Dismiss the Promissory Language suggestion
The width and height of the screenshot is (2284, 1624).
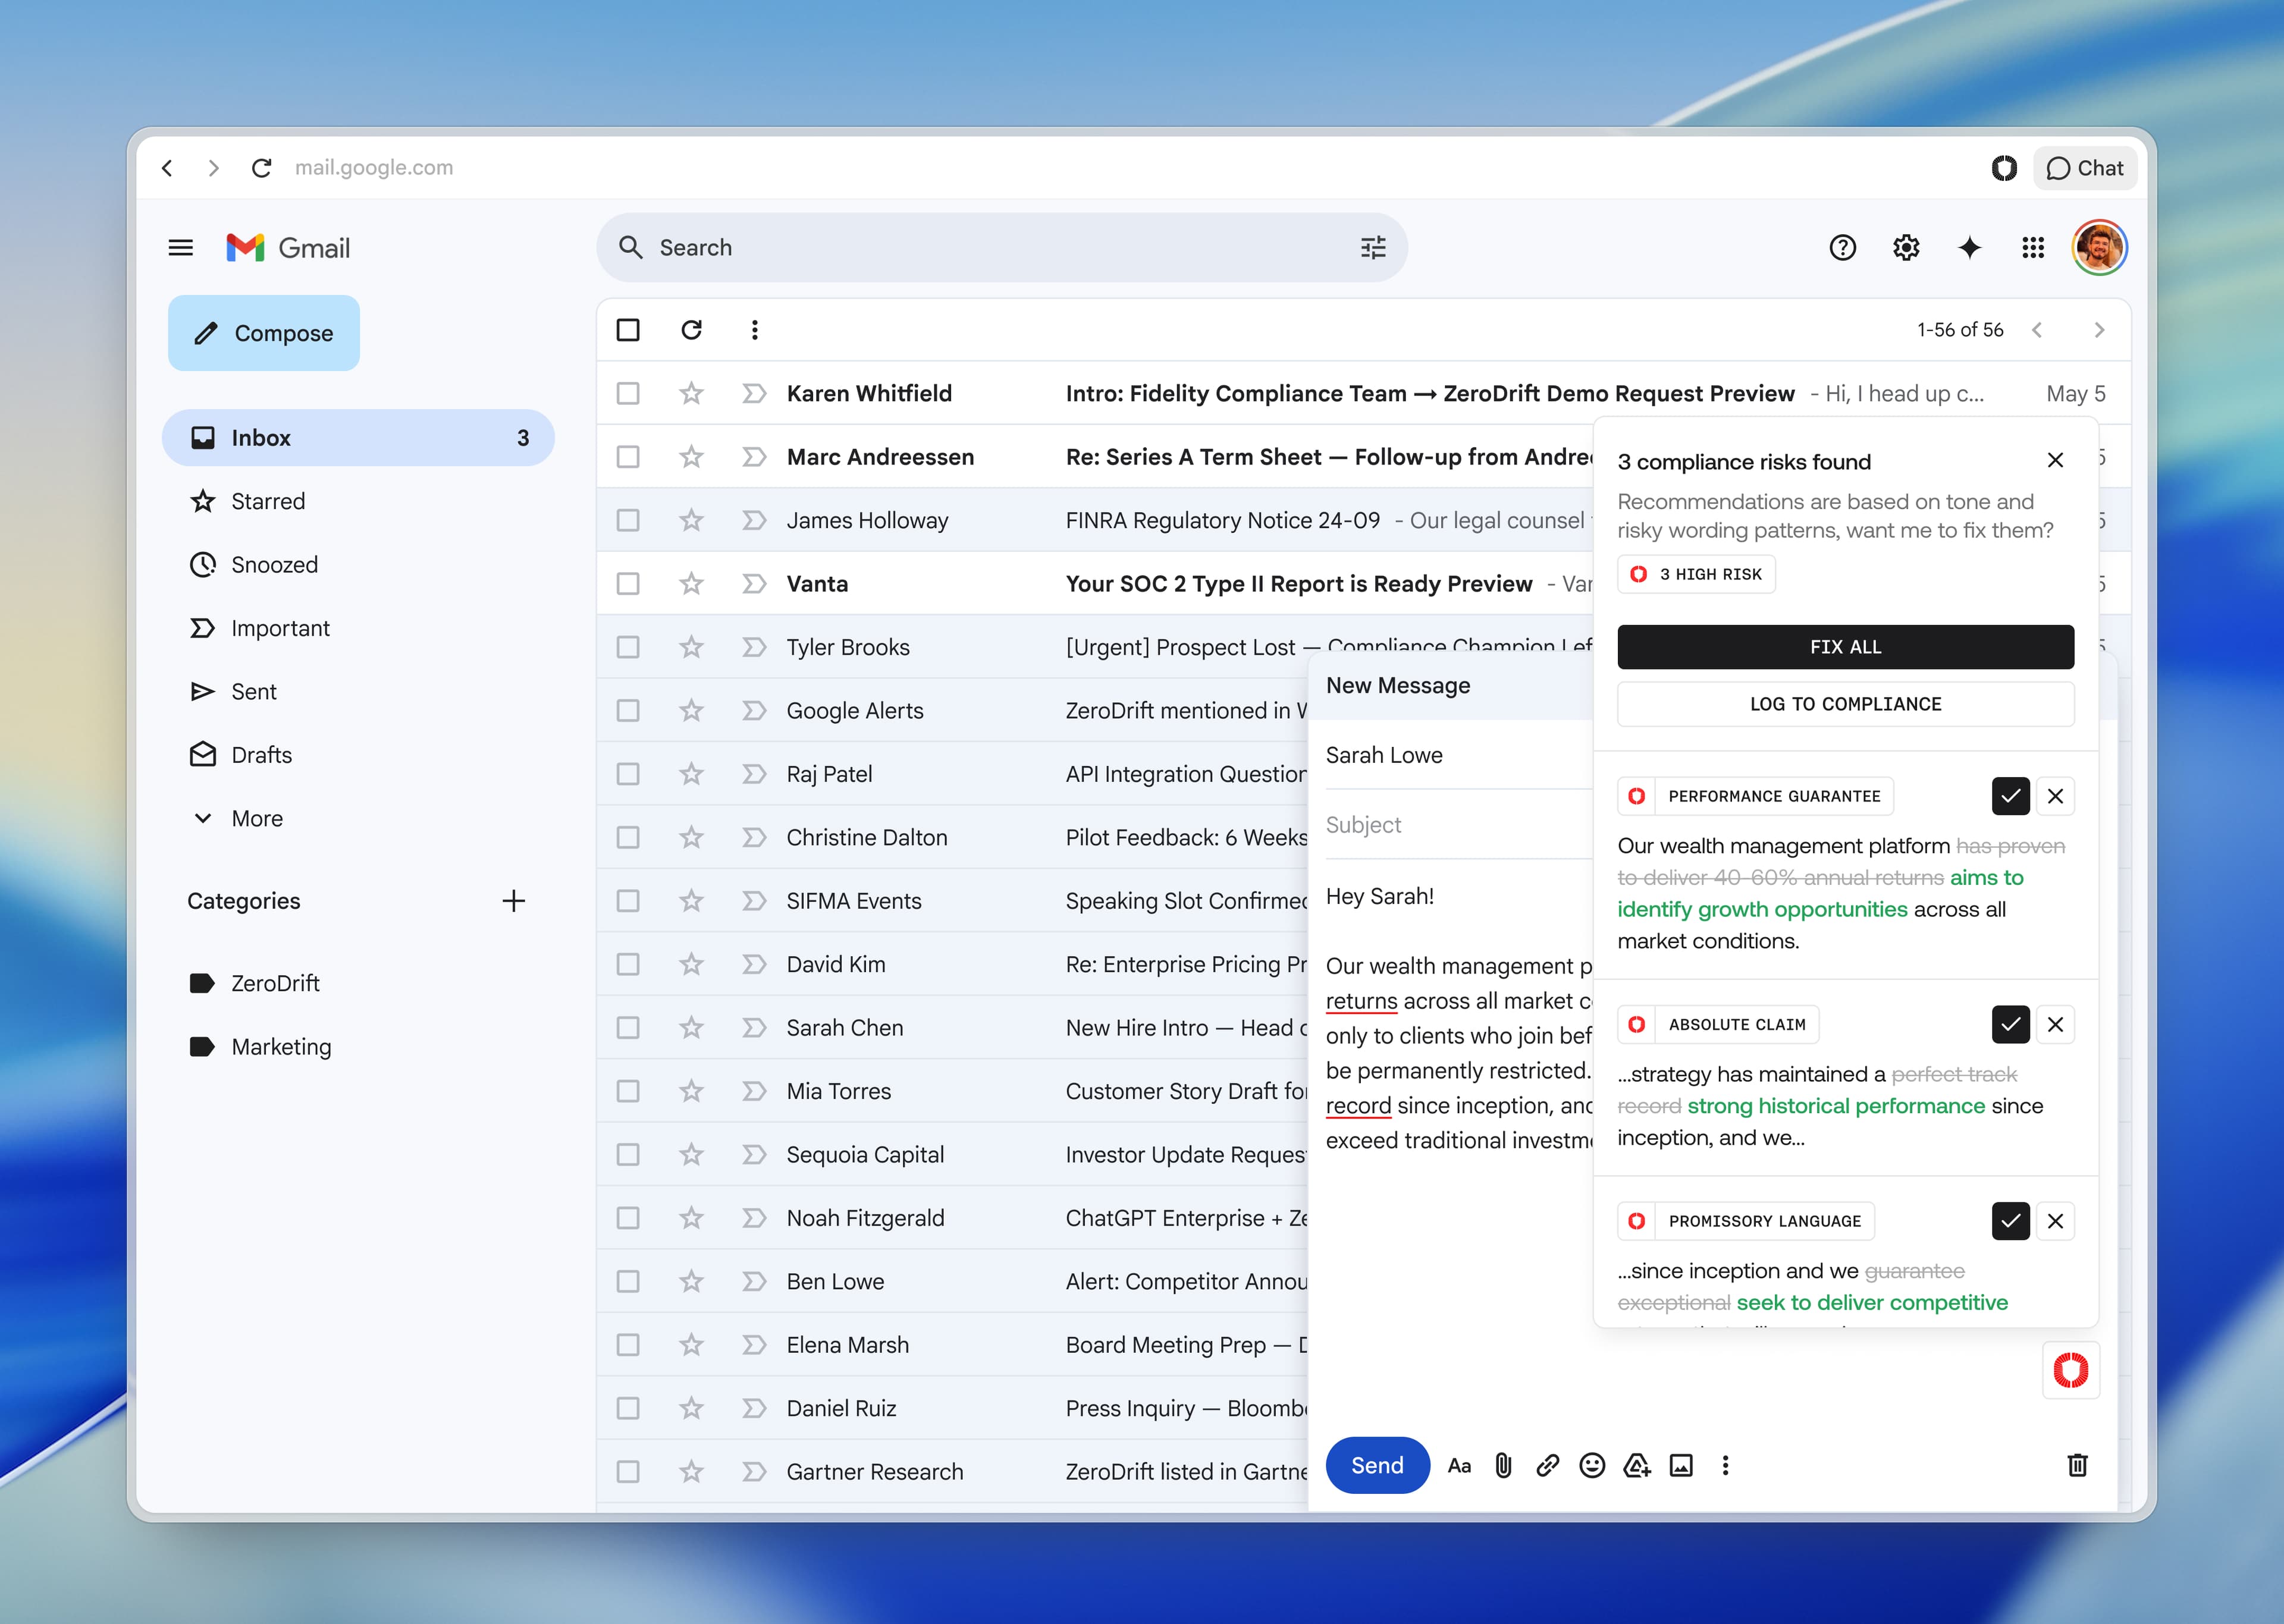(2055, 1221)
